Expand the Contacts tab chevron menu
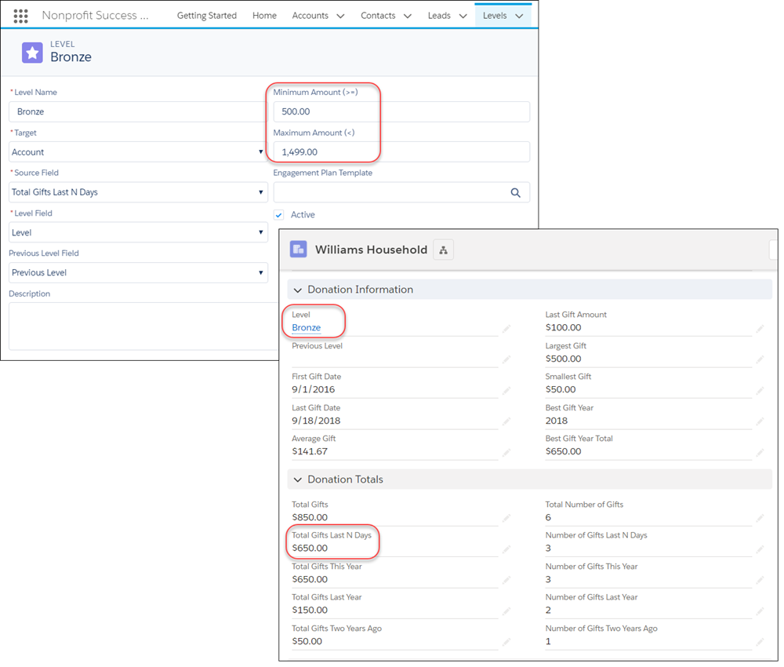This screenshot has height=667, width=784. pos(408,16)
